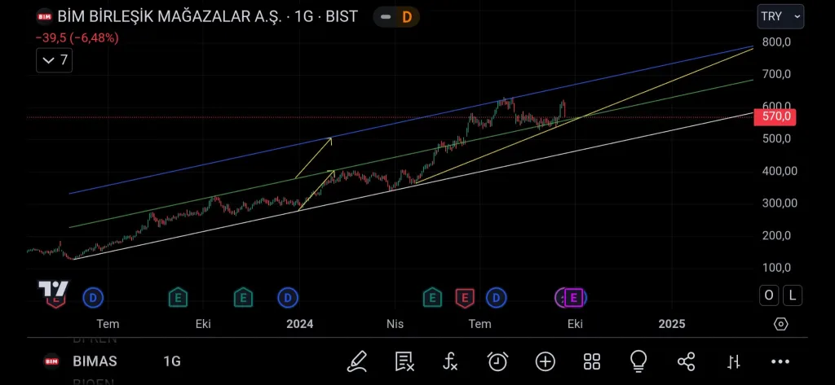
Task: Tap the green E marker left of the first Eki
Action: tap(178, 298)
